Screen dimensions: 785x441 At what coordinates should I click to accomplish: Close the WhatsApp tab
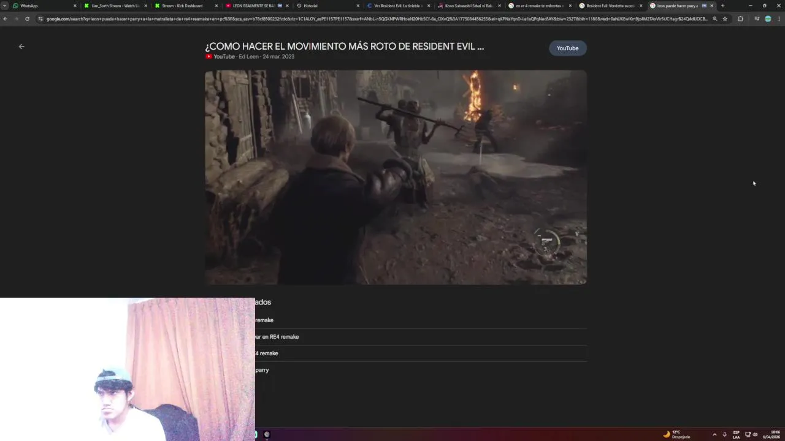[75, 6]
